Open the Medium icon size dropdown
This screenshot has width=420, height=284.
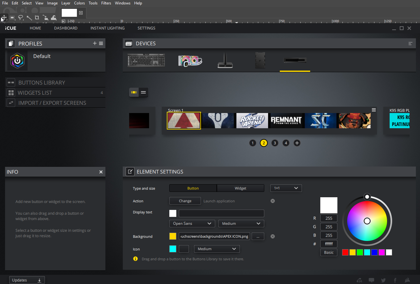pyautogui.click(x=216, y=249)
